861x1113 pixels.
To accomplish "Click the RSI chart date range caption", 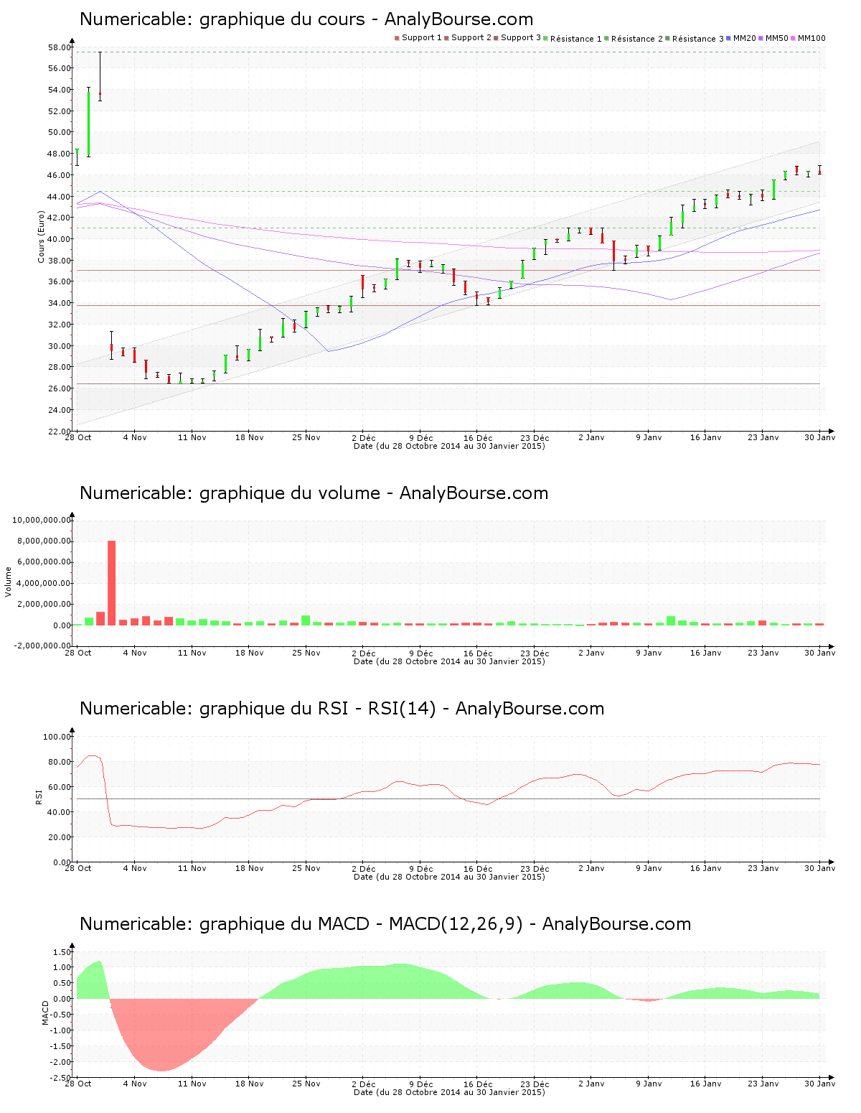I will click(x=449, y=877).
